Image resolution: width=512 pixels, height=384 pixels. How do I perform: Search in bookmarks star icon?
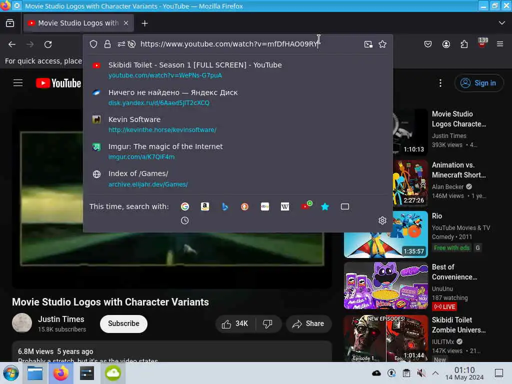325,206
